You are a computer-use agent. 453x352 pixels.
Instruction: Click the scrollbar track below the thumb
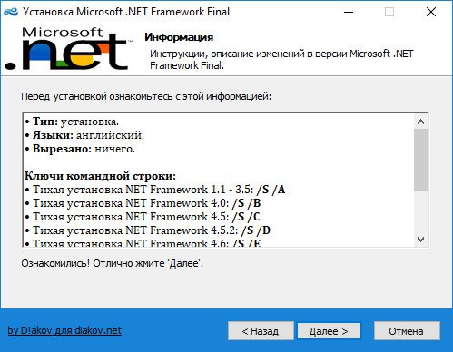[x=420, y=211]
